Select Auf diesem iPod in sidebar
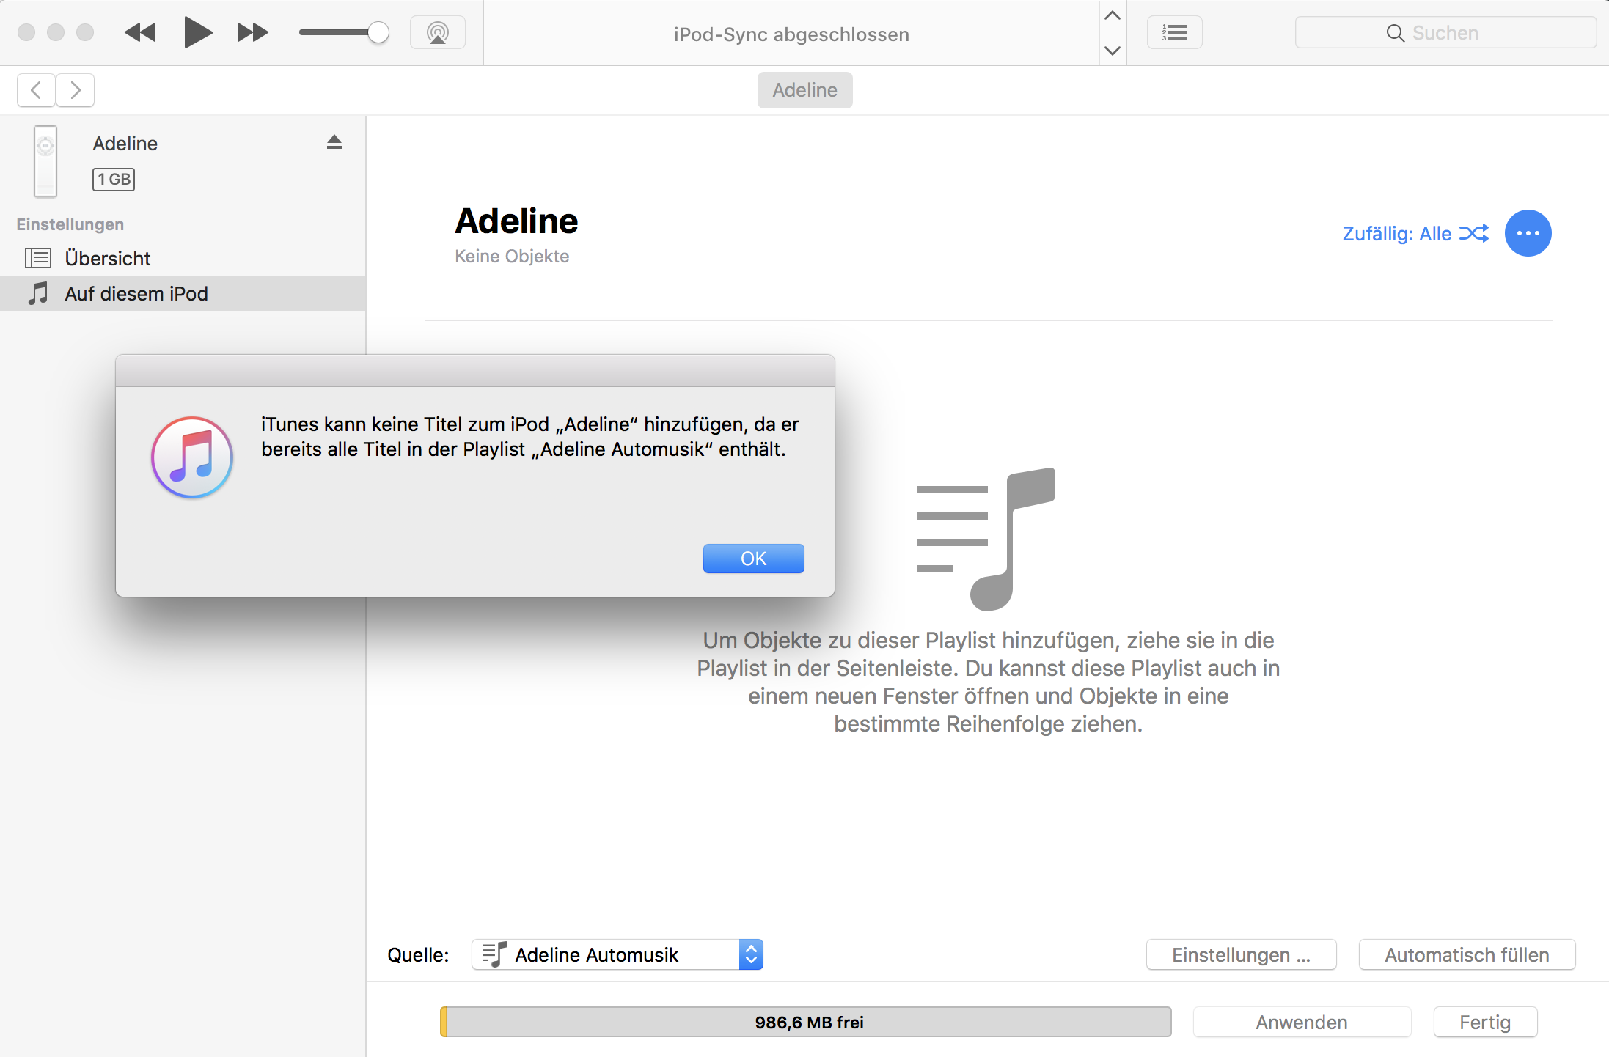Screen dimensions: 1609x1057 [136, 293]
